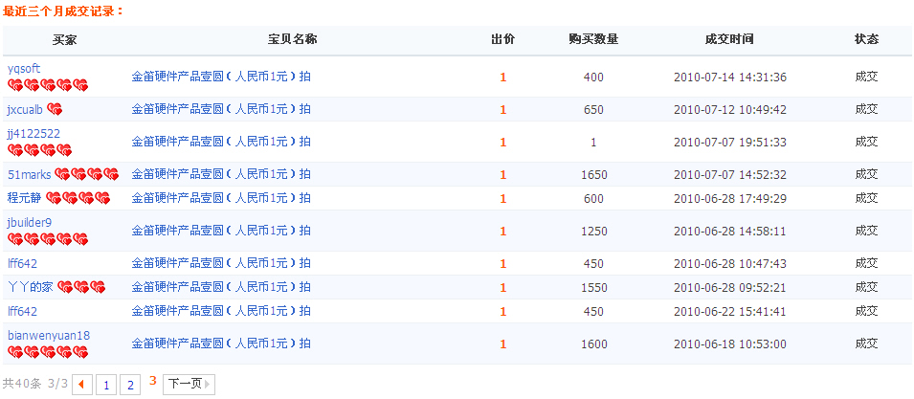Open item link in 程元静 row
This screenshot has width=914, height=399.
pos(221,198)
